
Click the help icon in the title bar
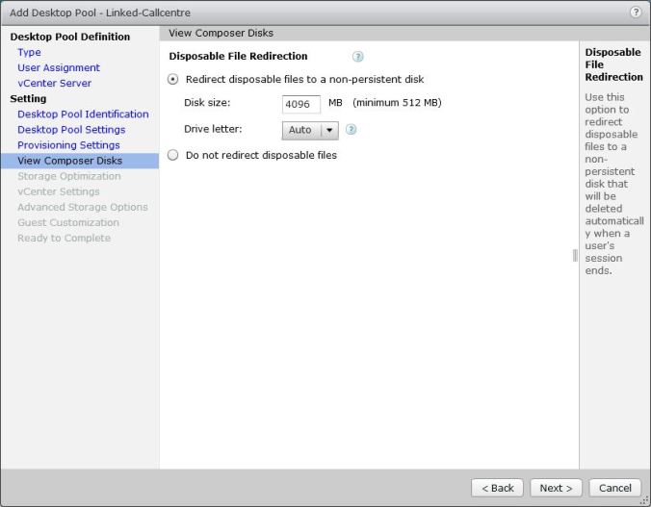[636, 12]
